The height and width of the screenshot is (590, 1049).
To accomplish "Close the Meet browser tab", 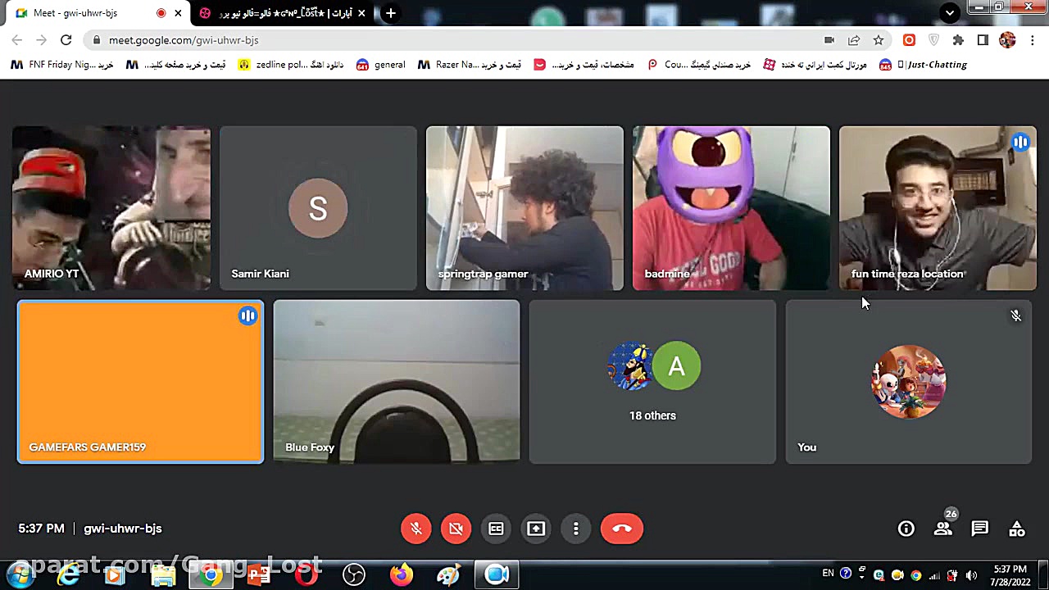I will point(178,13).
